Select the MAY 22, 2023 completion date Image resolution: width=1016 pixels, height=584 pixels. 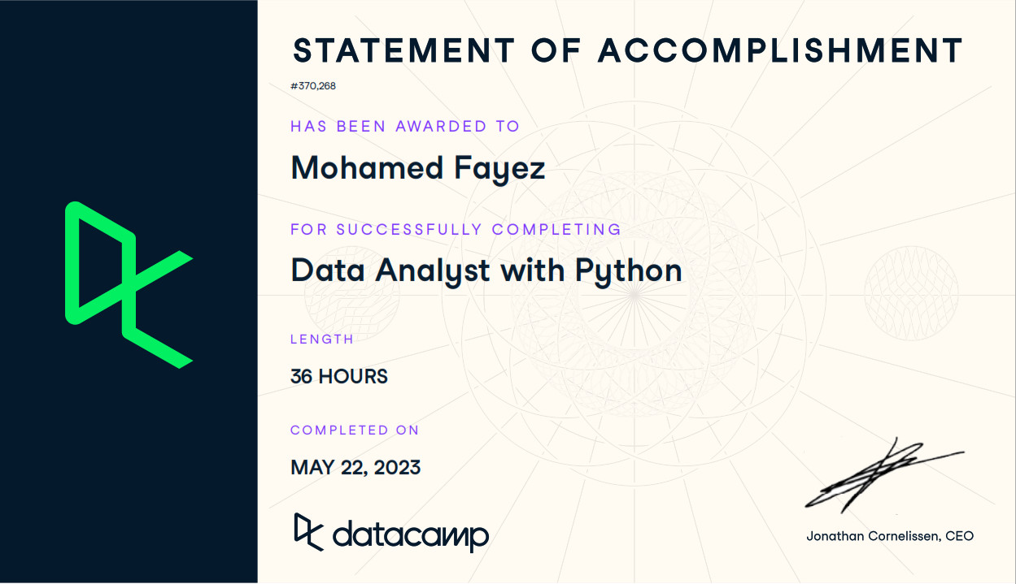pyautogui.click(x=355, y=467)
